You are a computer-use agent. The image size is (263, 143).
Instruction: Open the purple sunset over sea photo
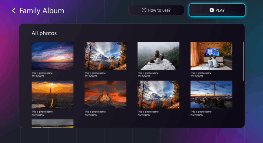pos(52,56)
